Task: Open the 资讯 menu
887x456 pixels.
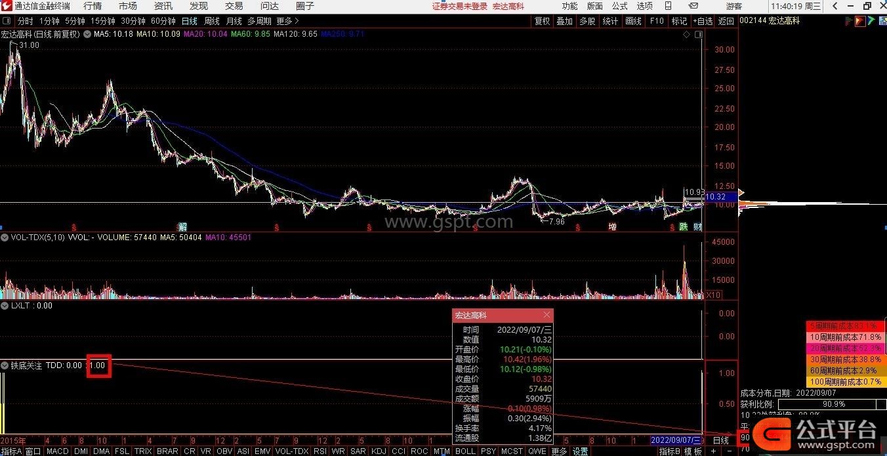Action: click(x=163, y=6)
